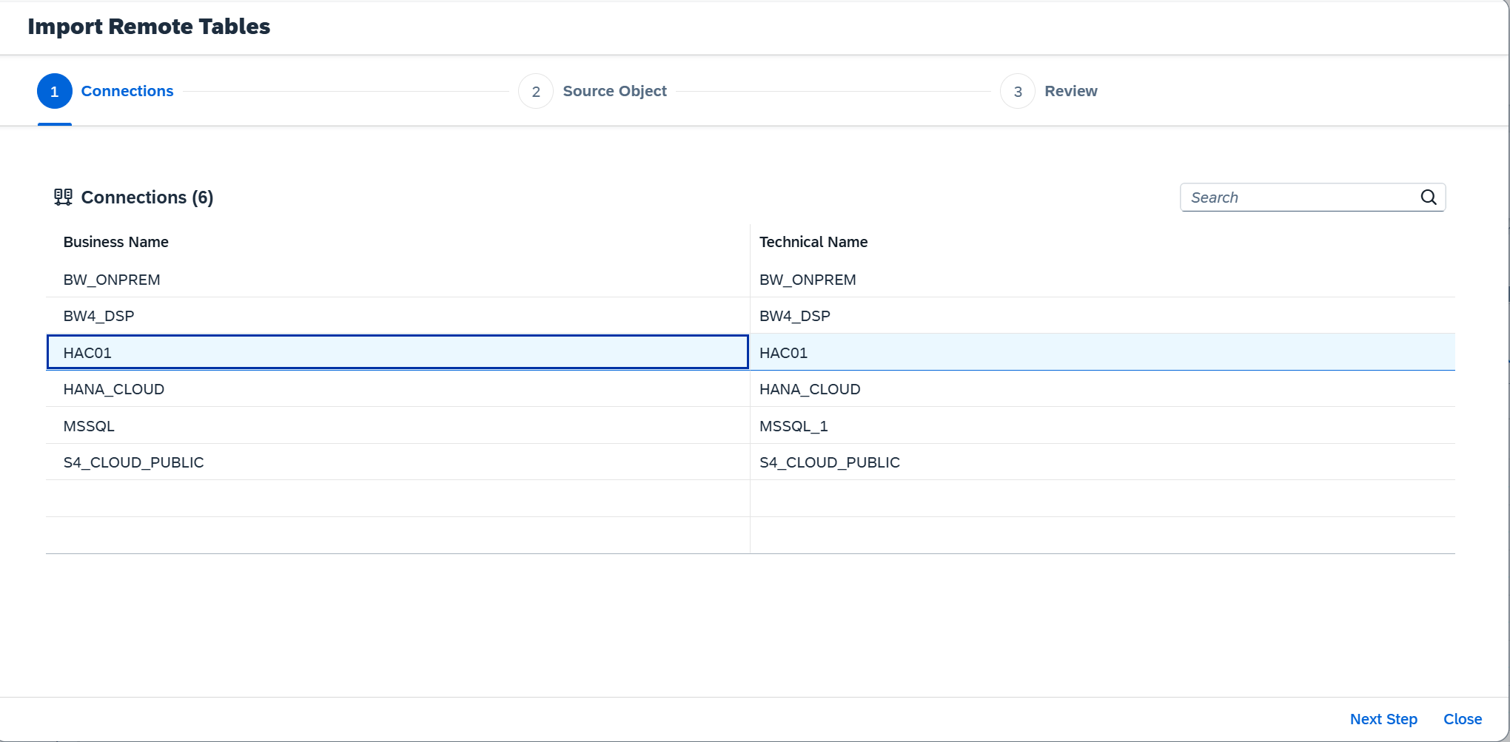Select wizard step 3 Review
The image size is (1510, 742).
[1049, 91]
